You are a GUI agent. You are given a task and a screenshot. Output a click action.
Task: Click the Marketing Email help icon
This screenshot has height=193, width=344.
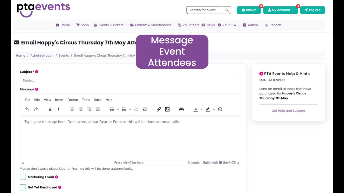click(56, 177)
